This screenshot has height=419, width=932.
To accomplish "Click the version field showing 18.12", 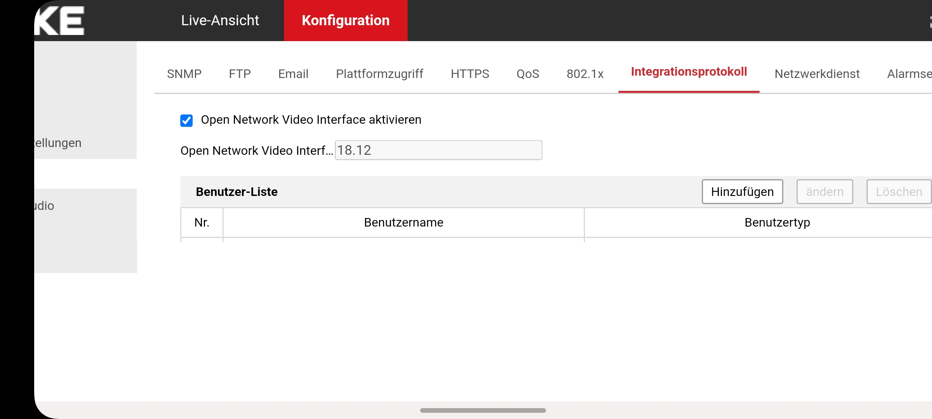I will [x=438, y=150].
